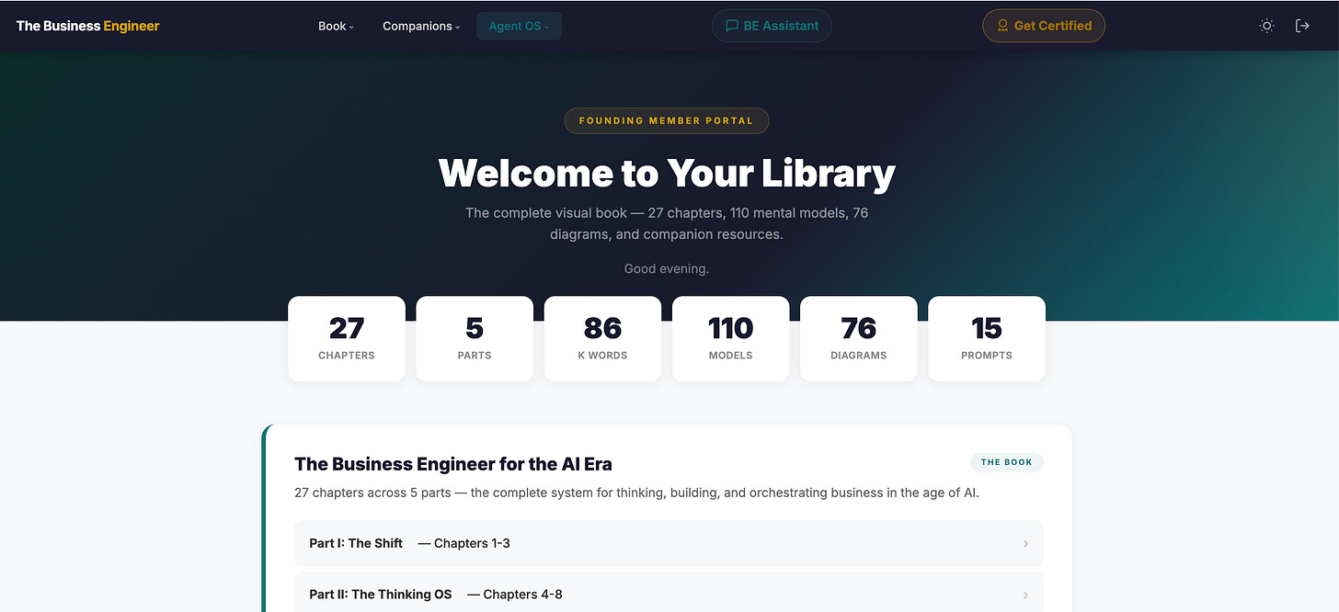The width and height of the screenshot is (1339, 612).
Task: Expand Part II: The Thinking OS row
Action: tap(669, 593)
